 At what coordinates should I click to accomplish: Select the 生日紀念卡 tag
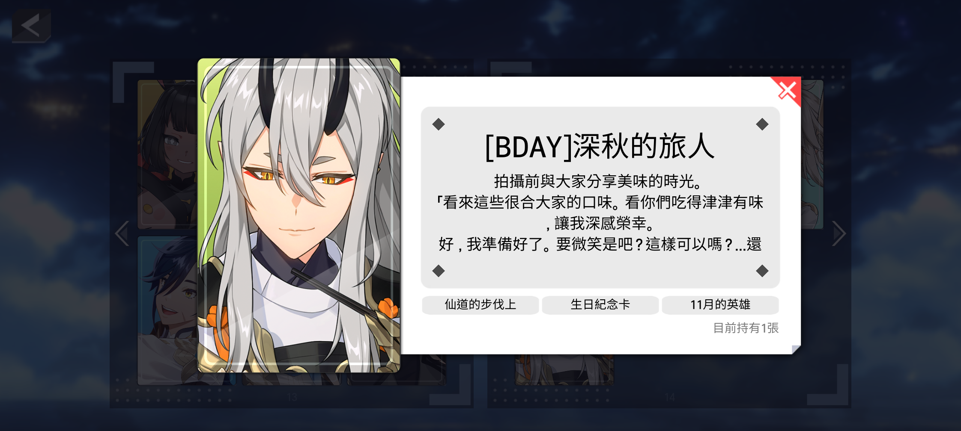click(600, 304)
